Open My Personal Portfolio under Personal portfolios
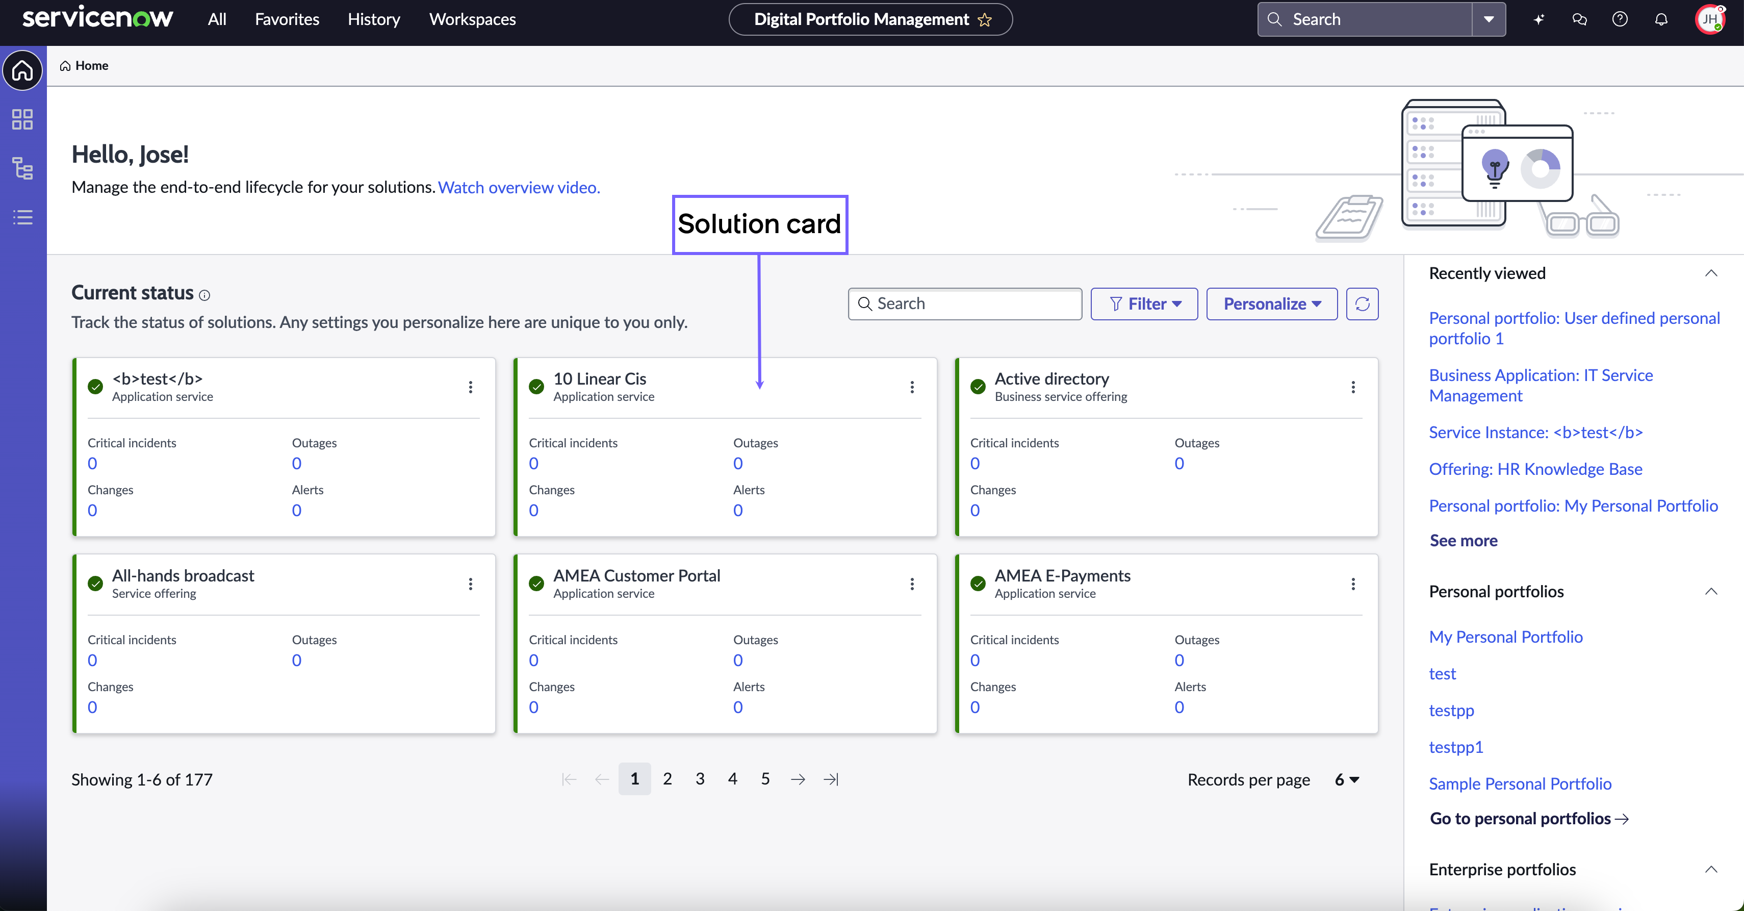The width and height of the screenshot is (1744, 911). pyautogui.click(x=1506, y=637)
